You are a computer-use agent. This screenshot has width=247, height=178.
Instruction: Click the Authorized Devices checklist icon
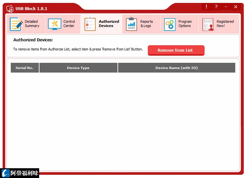click(90, 24)
